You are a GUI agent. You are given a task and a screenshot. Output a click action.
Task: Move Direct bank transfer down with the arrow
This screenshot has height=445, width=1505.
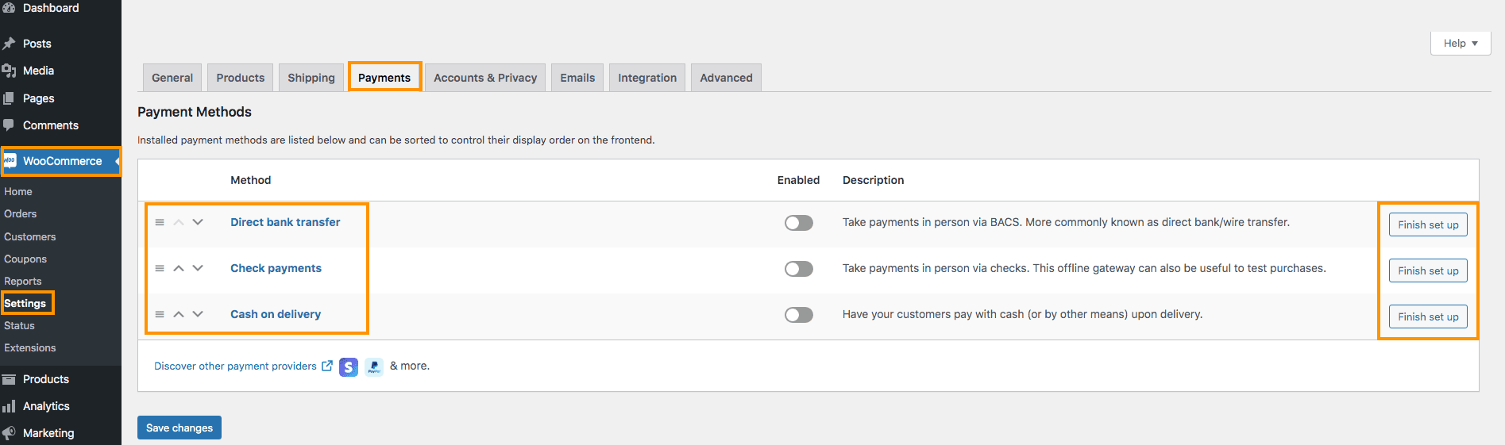point(198,222)
